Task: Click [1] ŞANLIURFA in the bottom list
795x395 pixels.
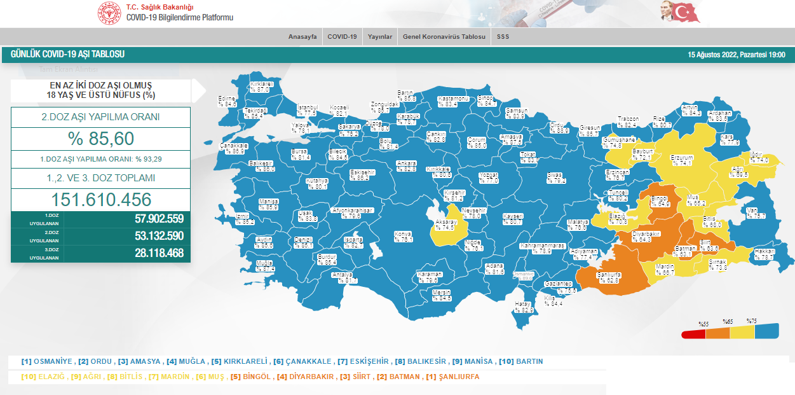Action: [452, 377]
